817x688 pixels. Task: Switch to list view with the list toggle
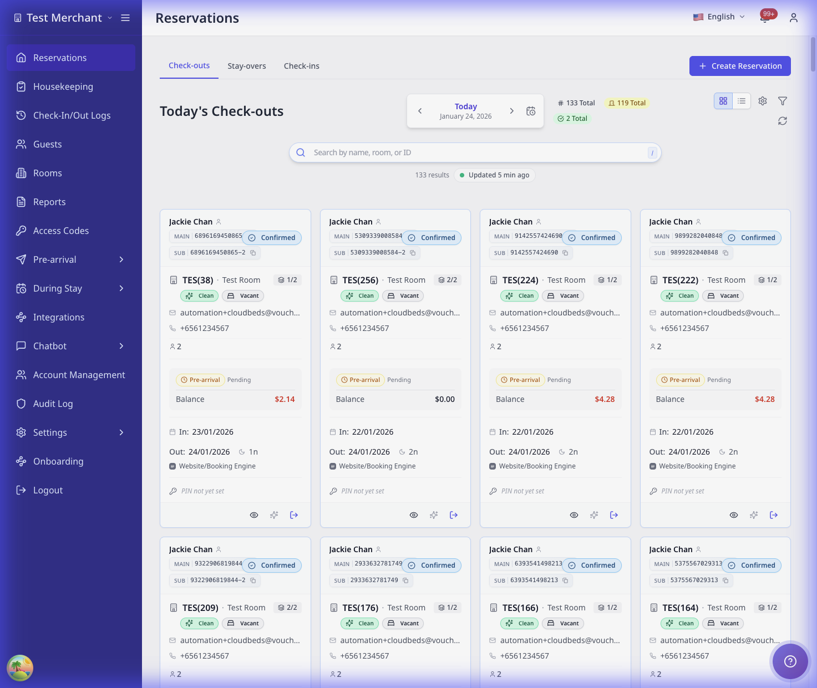(x=742, y=101)
